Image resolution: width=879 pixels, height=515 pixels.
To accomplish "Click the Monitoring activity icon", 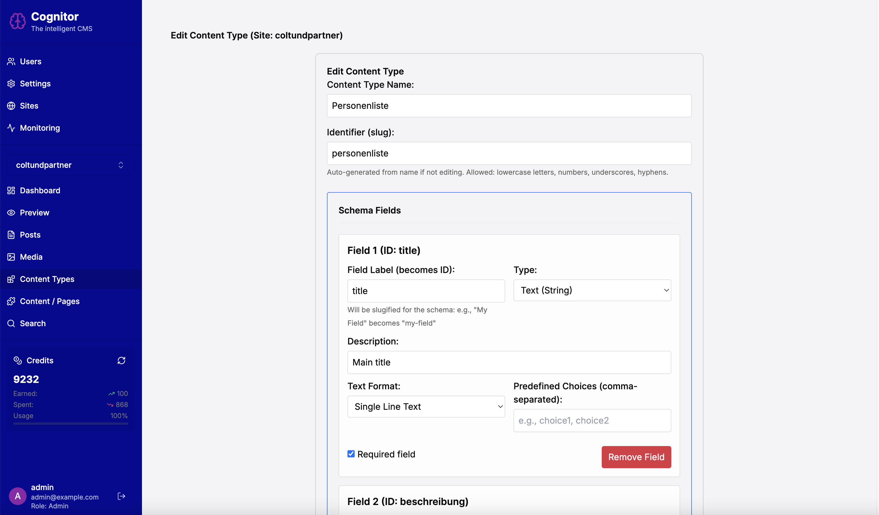I will coord(11,128).
